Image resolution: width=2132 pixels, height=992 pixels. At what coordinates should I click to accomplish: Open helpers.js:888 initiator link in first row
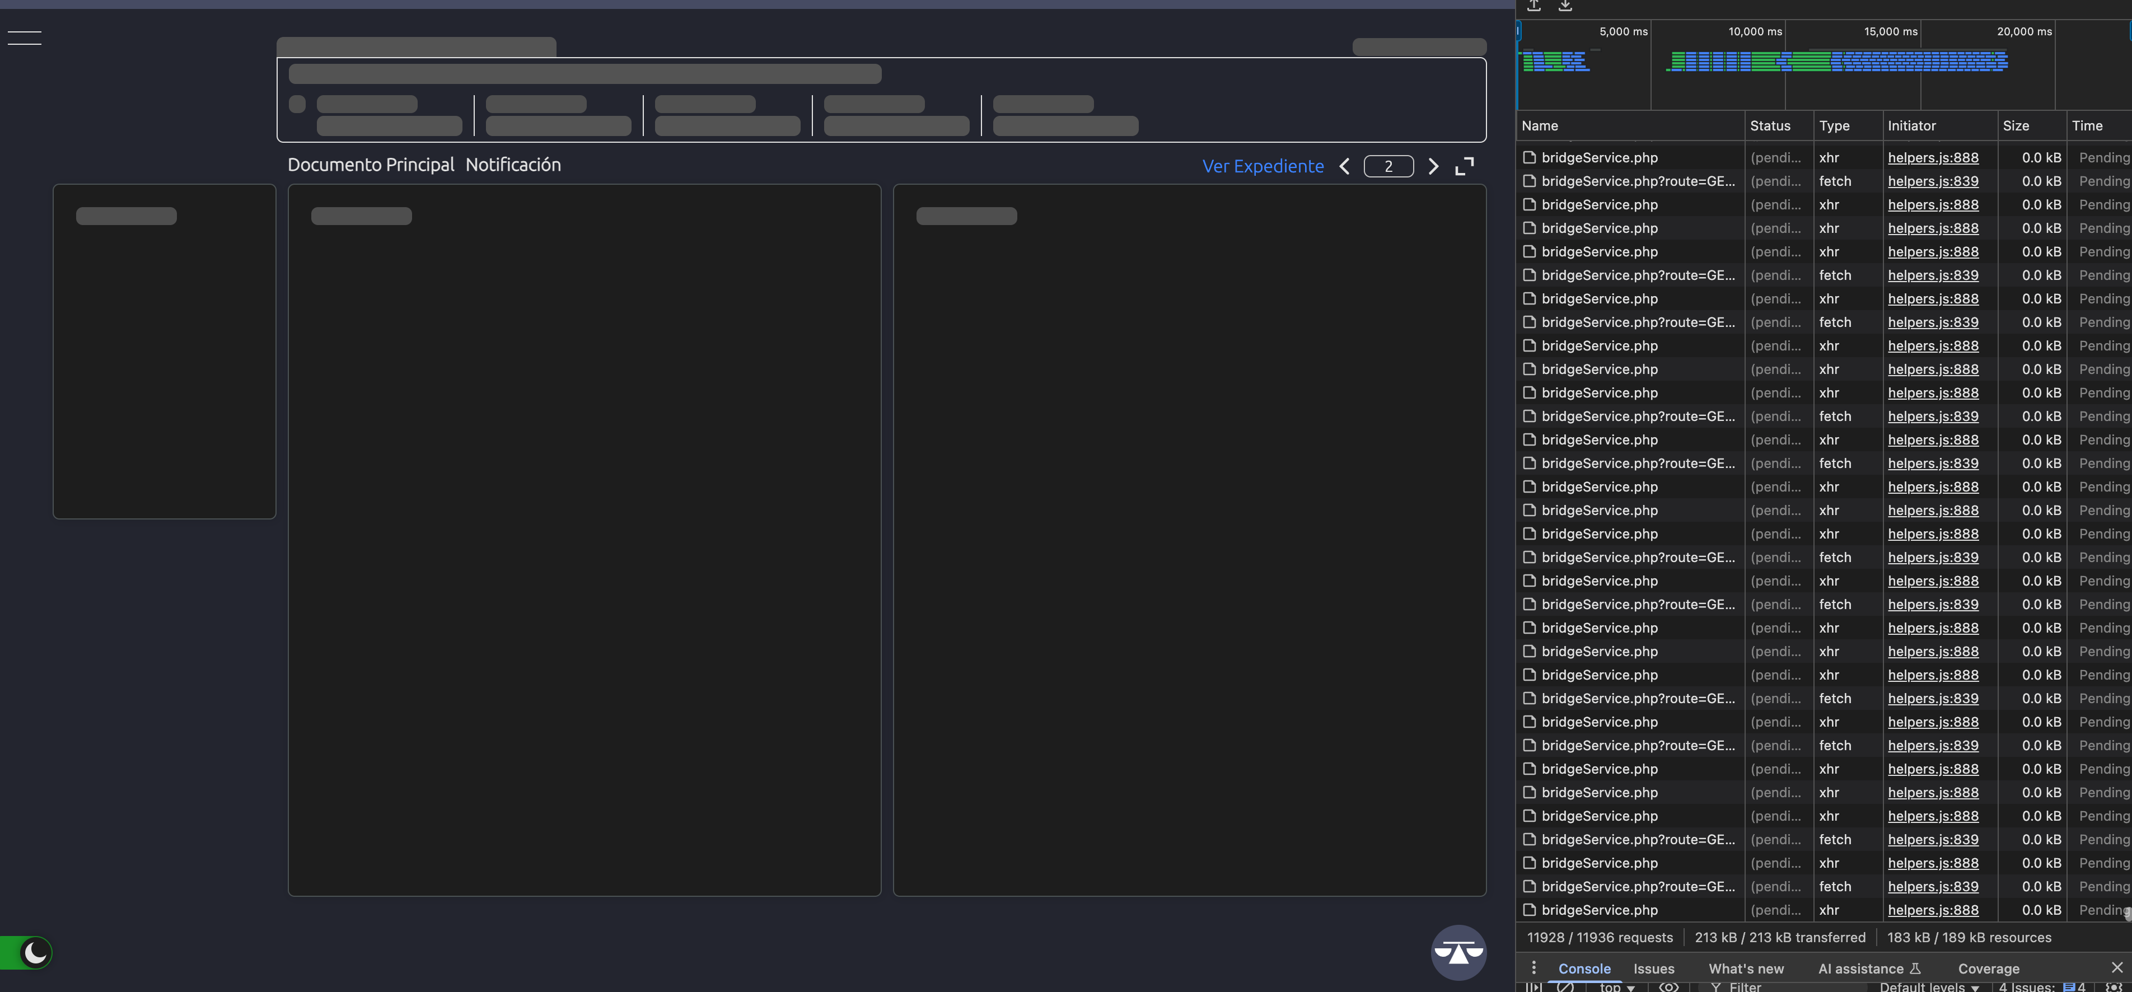click(x=1933, y=157)
